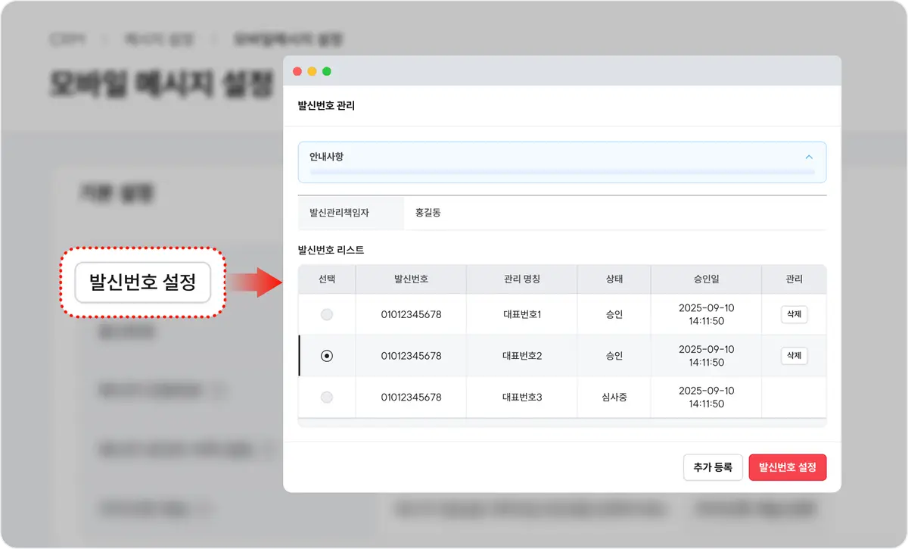The width and height of the screenshot is (908, 549).
Task: Select the radio button for 대표번호1
Action: coord(327,314)
